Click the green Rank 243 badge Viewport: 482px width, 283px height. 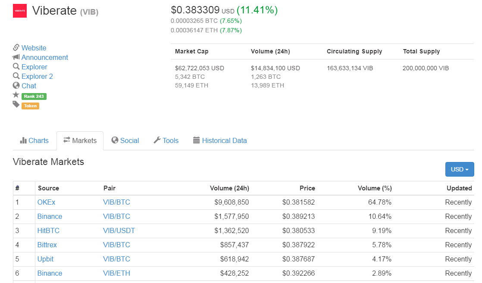coord(34,96)
